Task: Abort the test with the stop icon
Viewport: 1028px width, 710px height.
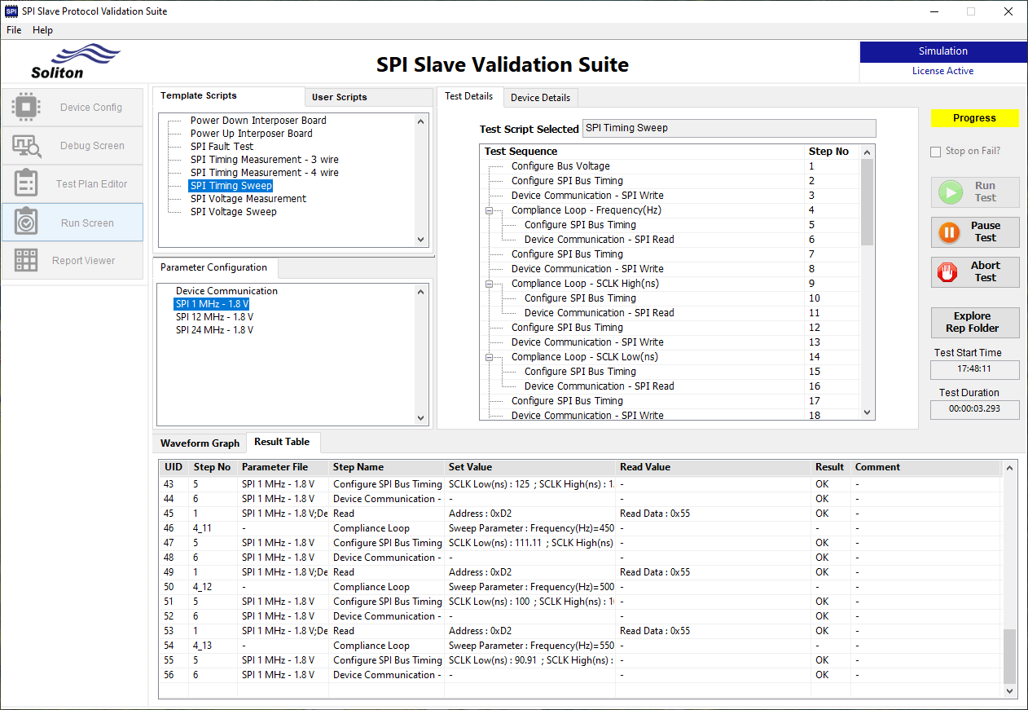Action: 947,272
